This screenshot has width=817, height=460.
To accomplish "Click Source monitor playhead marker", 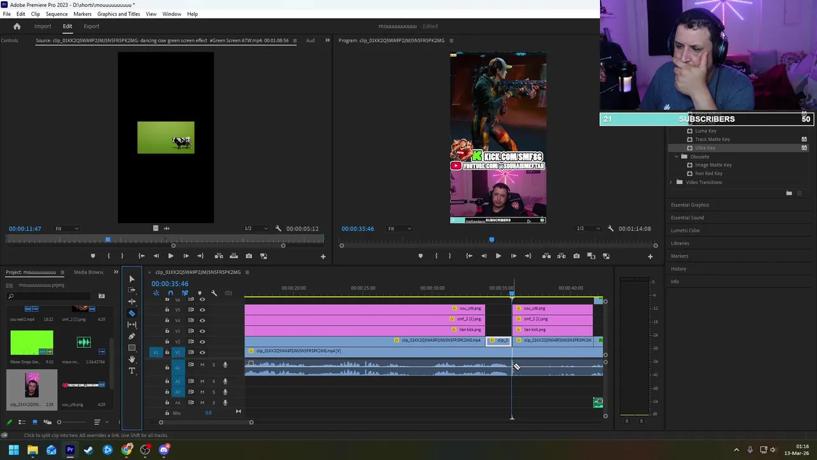I will pos(108,240).
